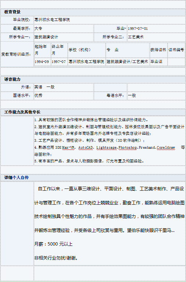The image size is (186, 282).
Task: Select the 建筑装潢设计 major field
Action: (x=46, y=37)
